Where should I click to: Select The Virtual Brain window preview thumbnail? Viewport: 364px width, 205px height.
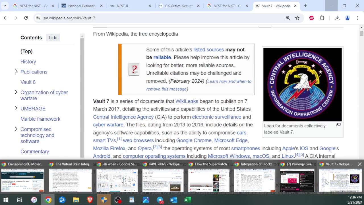click(70, 180)
